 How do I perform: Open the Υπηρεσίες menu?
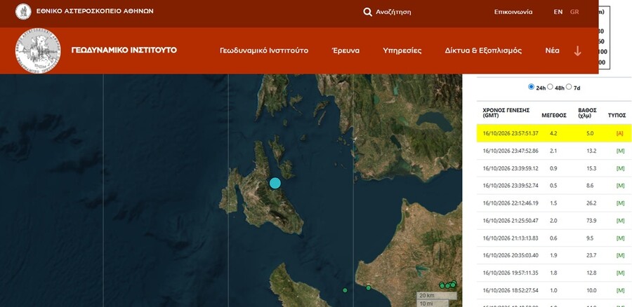tap(402, 50)
